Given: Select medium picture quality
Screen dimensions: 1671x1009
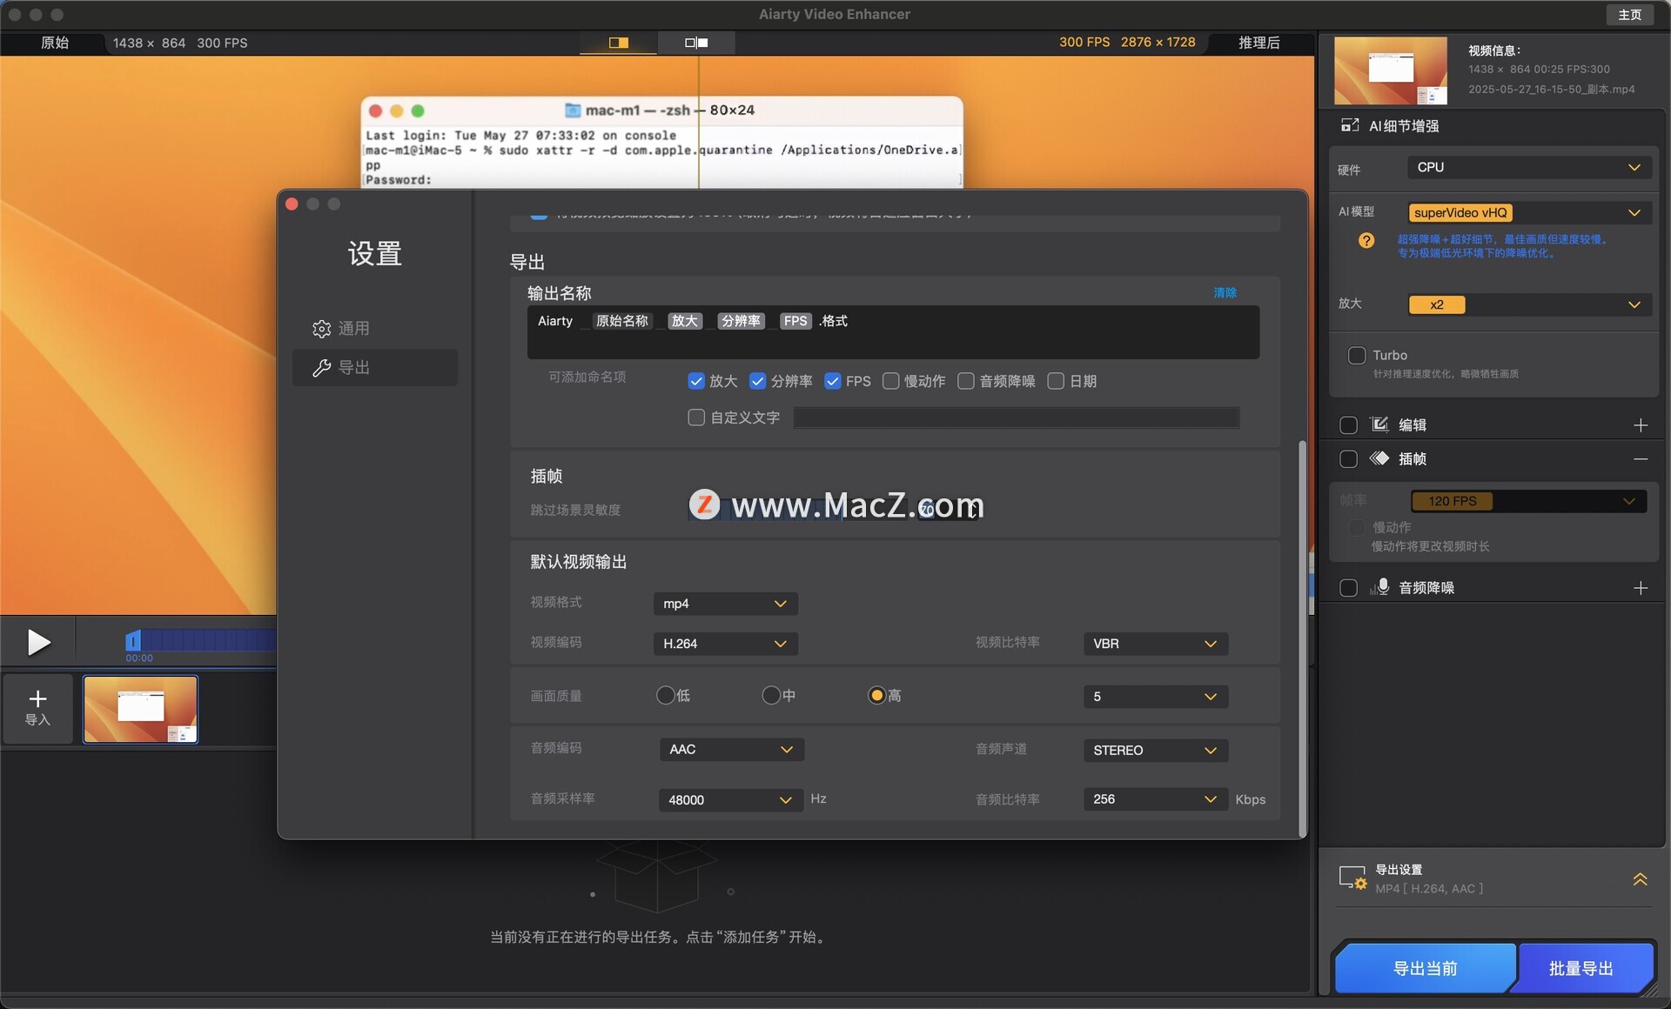Looking at the screenshot, I should point(771,695).
